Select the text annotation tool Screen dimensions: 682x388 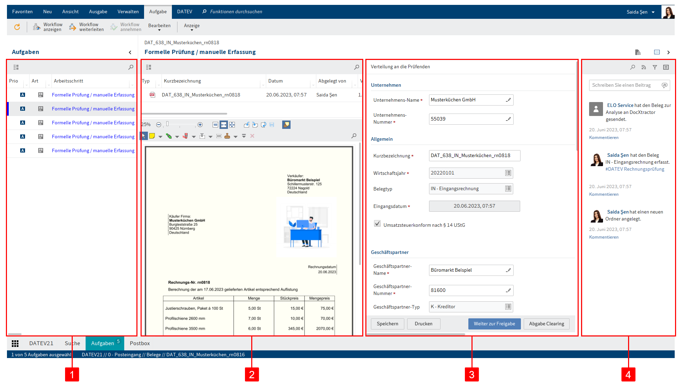click(202, 136)
